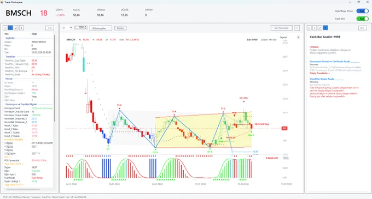Increase the bar count stepper

[86, 27]
